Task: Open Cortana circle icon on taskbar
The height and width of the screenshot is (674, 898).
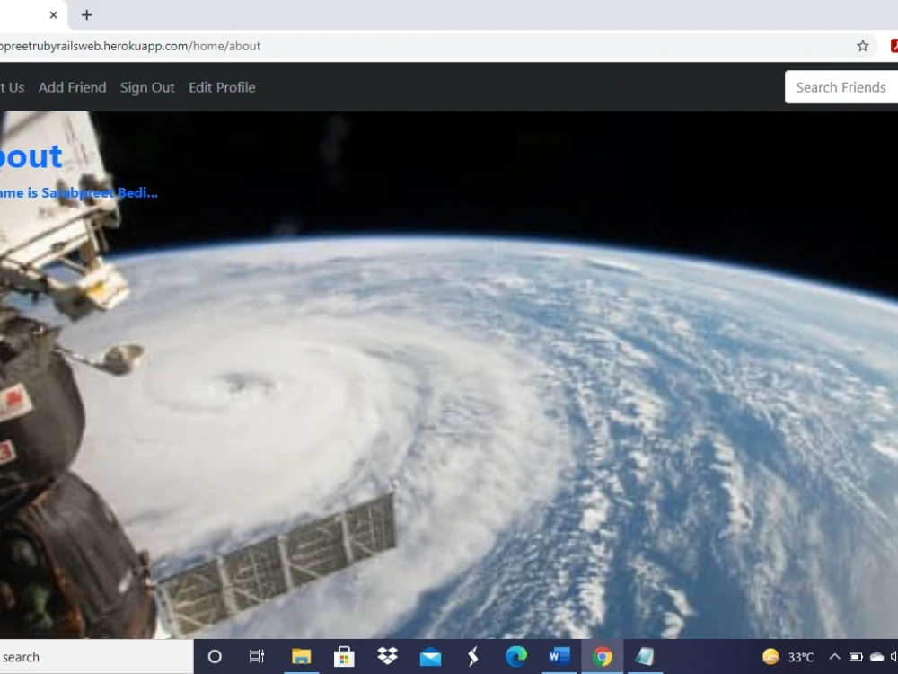Action: point(215,657)
